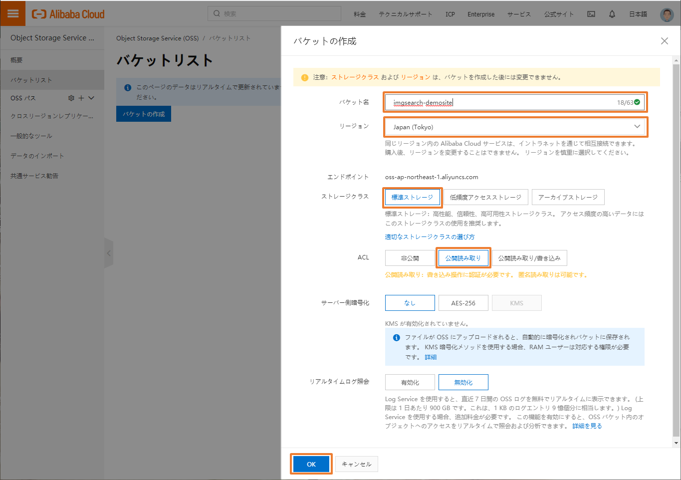
Task: Click the panel vertical scrollbar thumb
Action: [676, 249]
